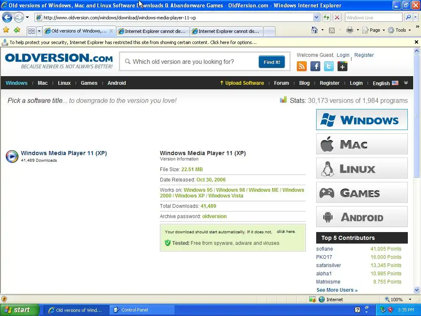
Task: Open the search provider options dropdown
Action: 415,18
